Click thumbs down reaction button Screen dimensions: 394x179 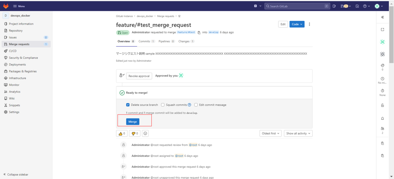[x=134, y=134]
